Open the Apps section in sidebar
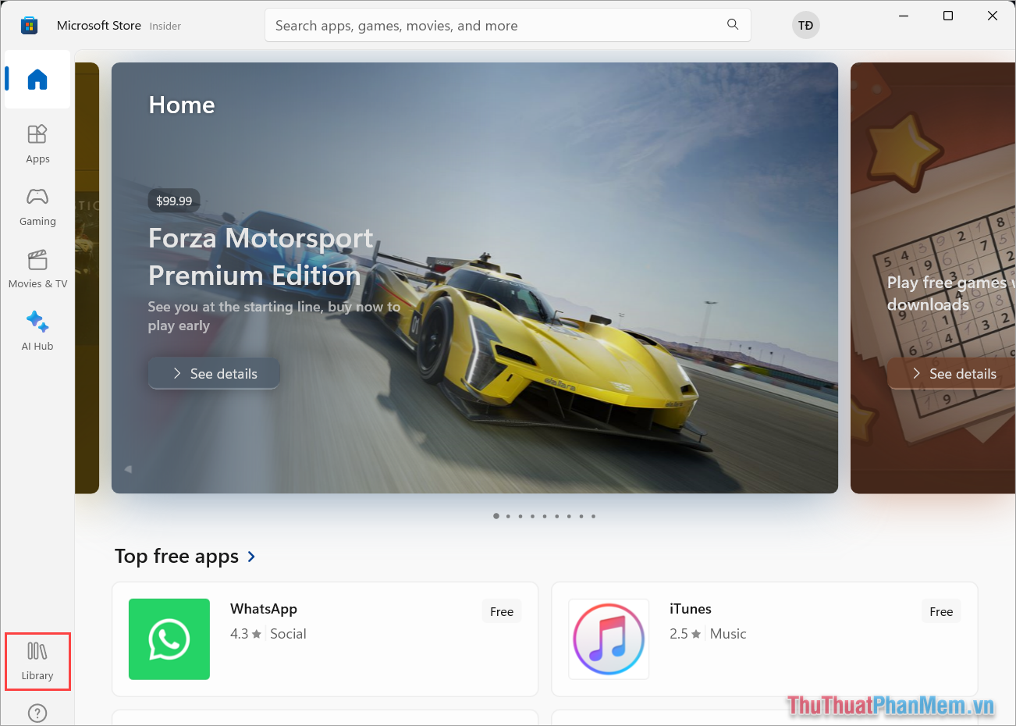The width and height of the screenshot is (1016, 726). click(x=37, y=144)
